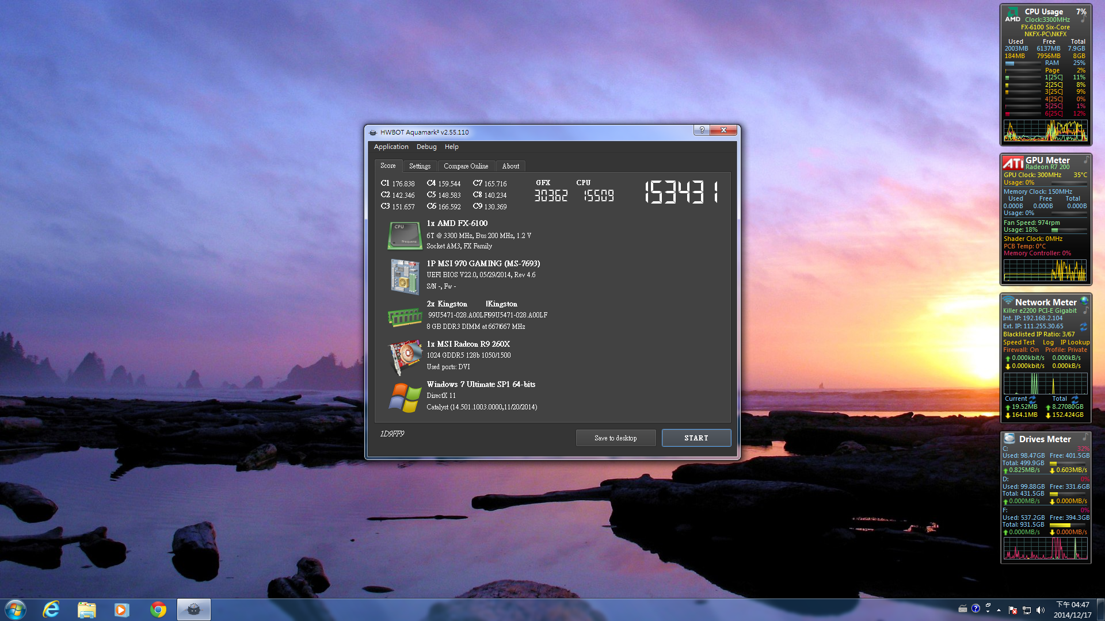The height and width of the screenshot is (621, 1105).
Task: Click the CPU usage history graph
Action: point(1045,130)
